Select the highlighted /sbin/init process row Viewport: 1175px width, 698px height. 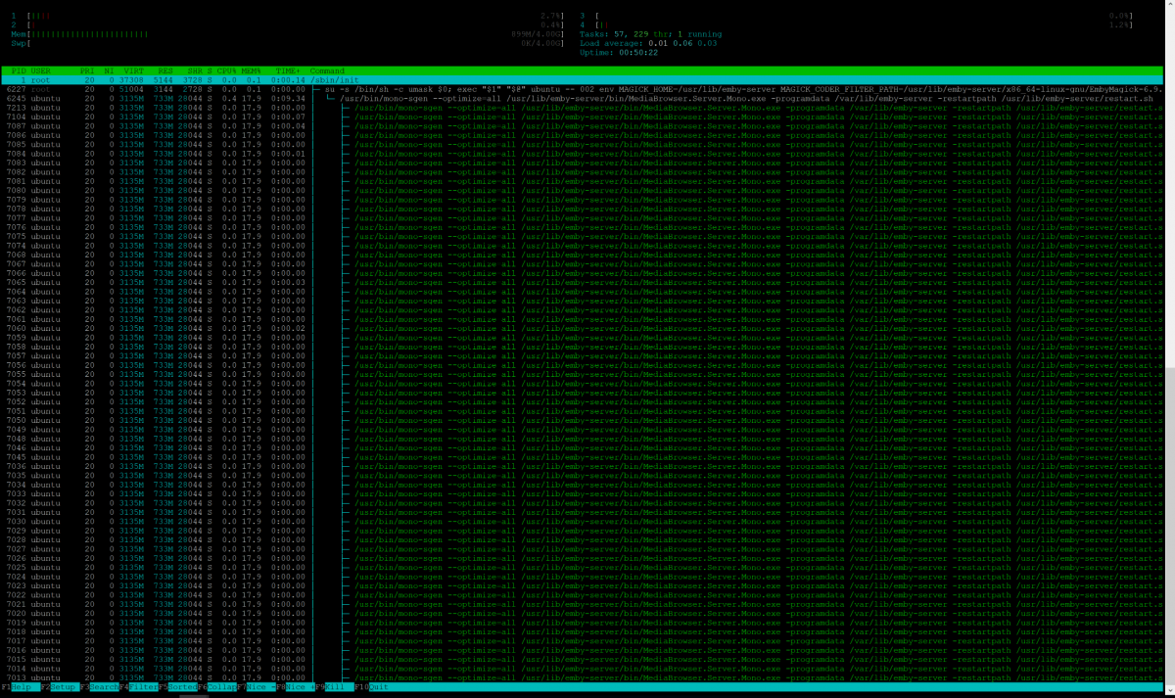tap(582, 80)
